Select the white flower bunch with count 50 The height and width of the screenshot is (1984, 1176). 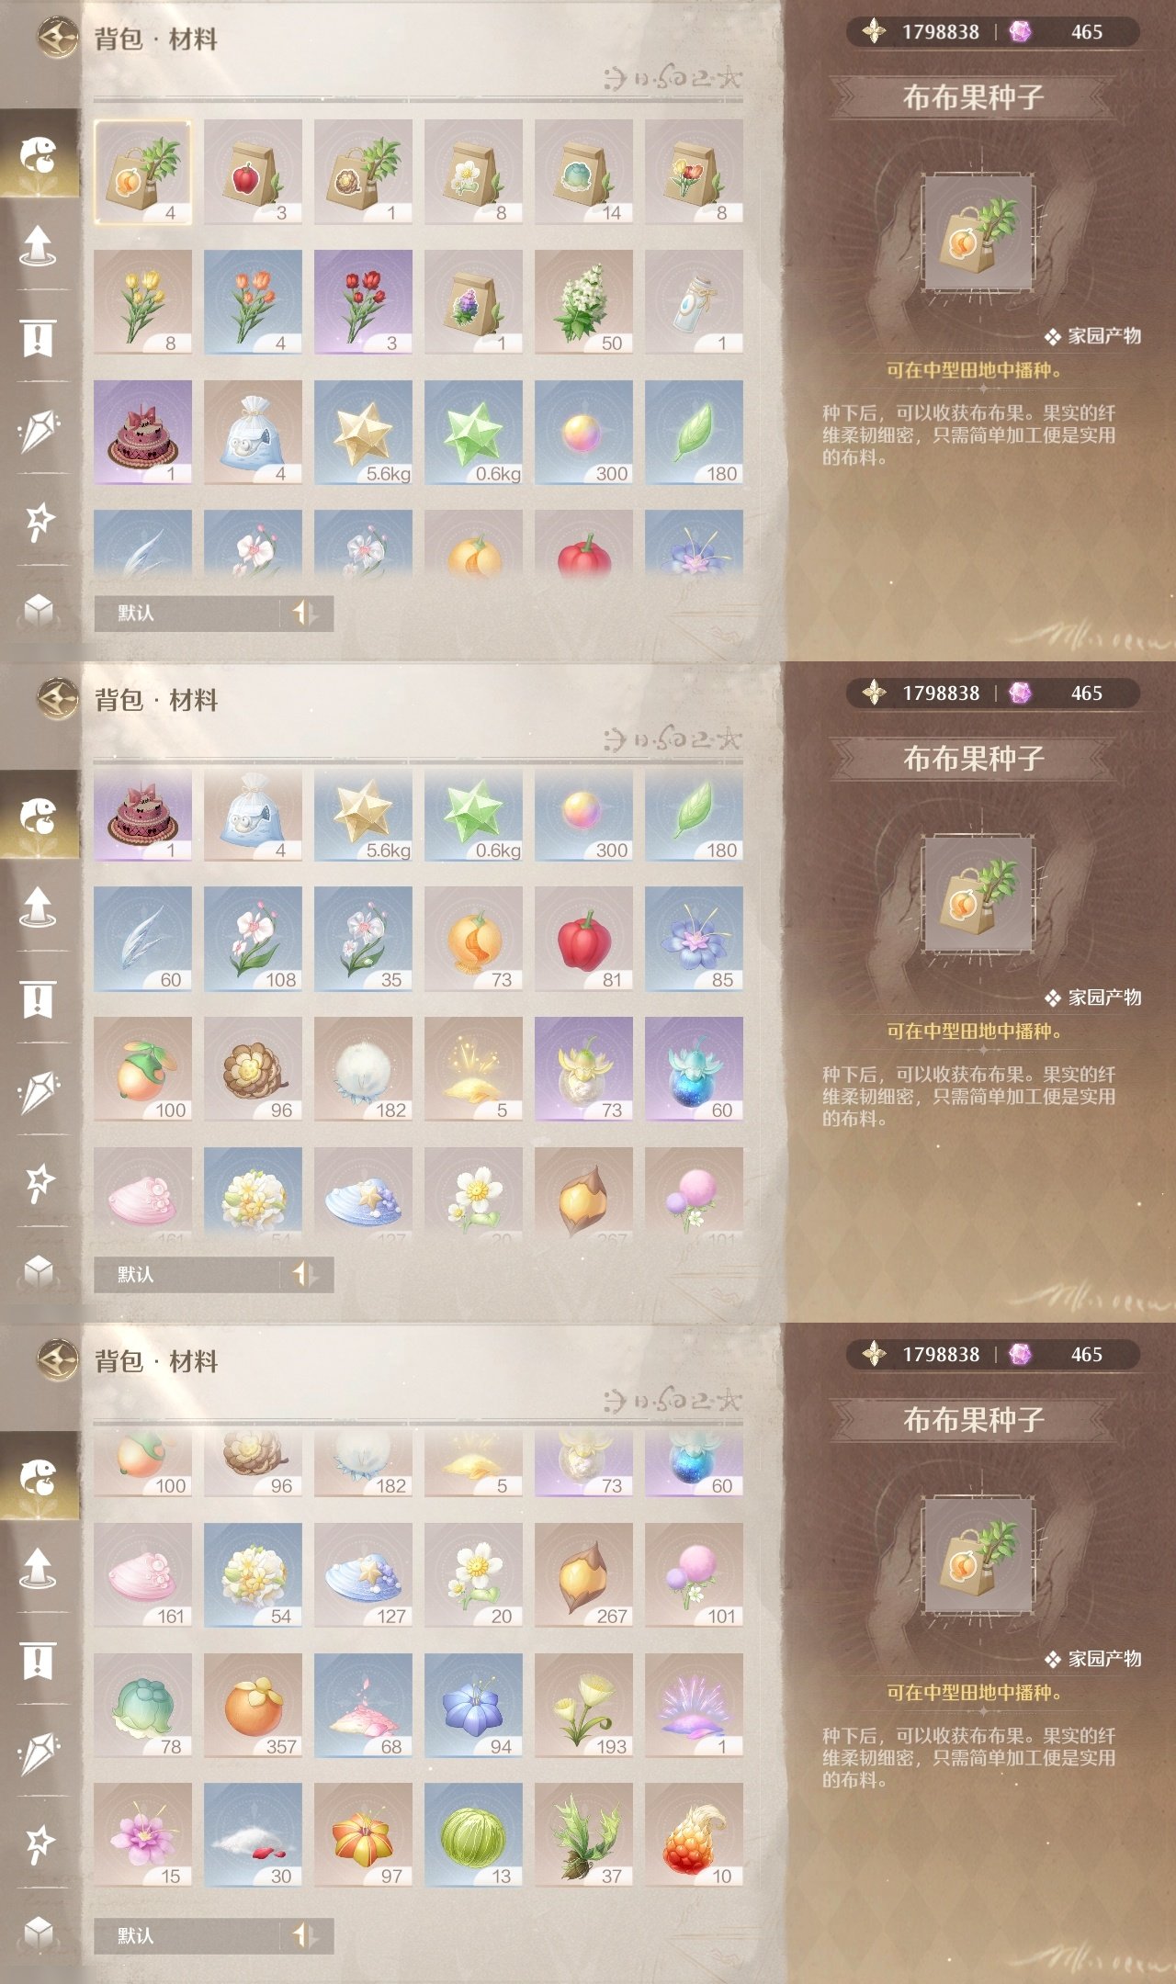pyautogui.click(x=583, y=302)
